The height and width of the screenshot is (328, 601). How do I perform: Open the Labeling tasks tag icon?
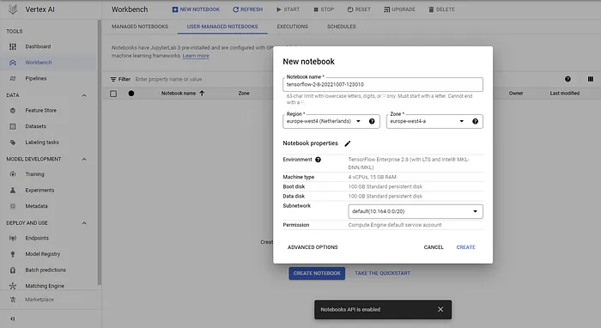coord(13,143)
